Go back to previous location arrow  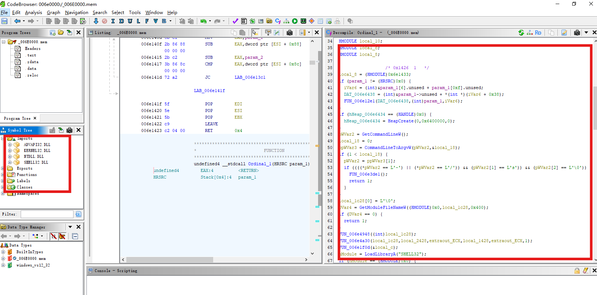click(17, 21)
